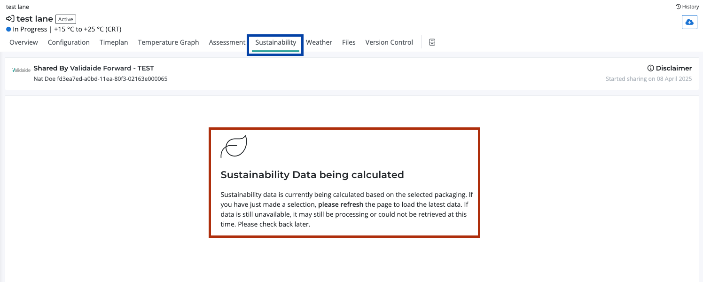The width and height of the screenshot is (703, 282).
Task: Click the lane arrow icon beside test lane
Action: coord(10,19)
